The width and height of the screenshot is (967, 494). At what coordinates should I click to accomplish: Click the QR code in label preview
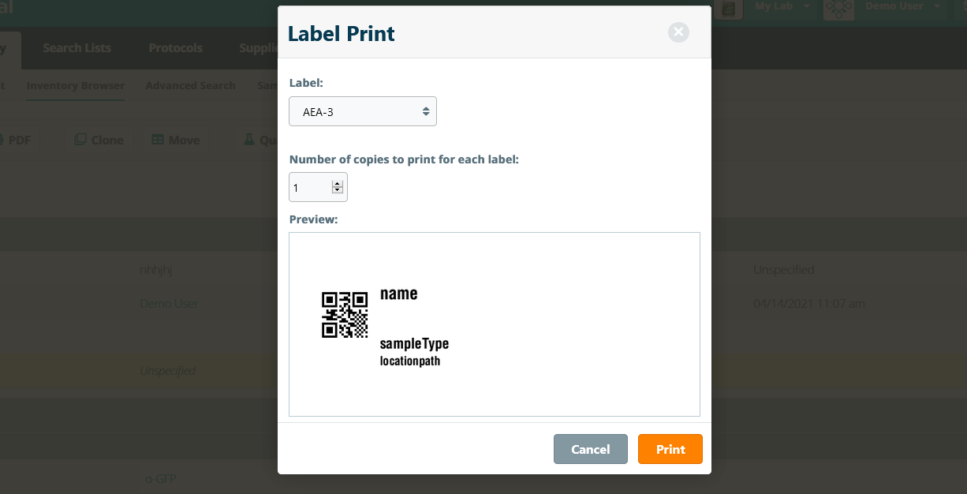click(345, 315)
